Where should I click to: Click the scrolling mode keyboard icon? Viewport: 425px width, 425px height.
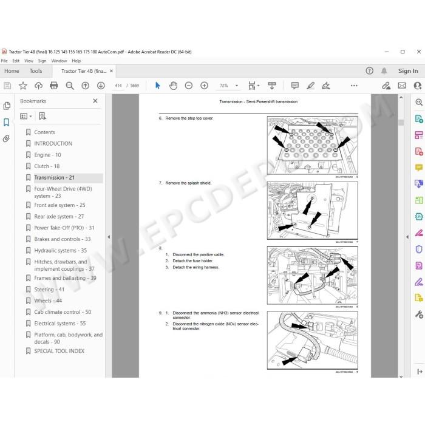(x=272, y=86)
